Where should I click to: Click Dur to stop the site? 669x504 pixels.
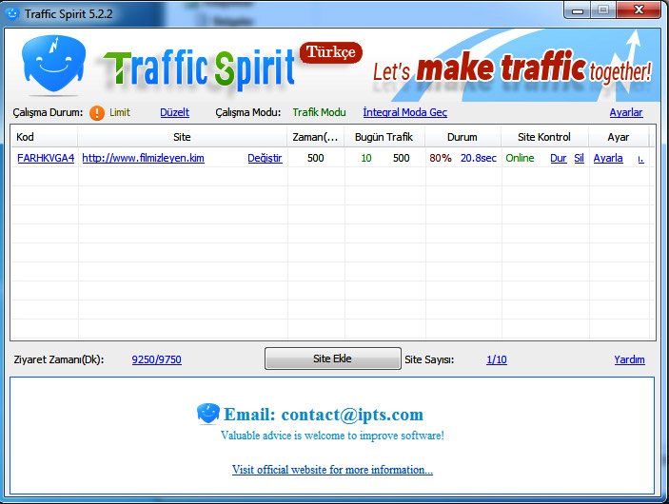pos(558,158)
